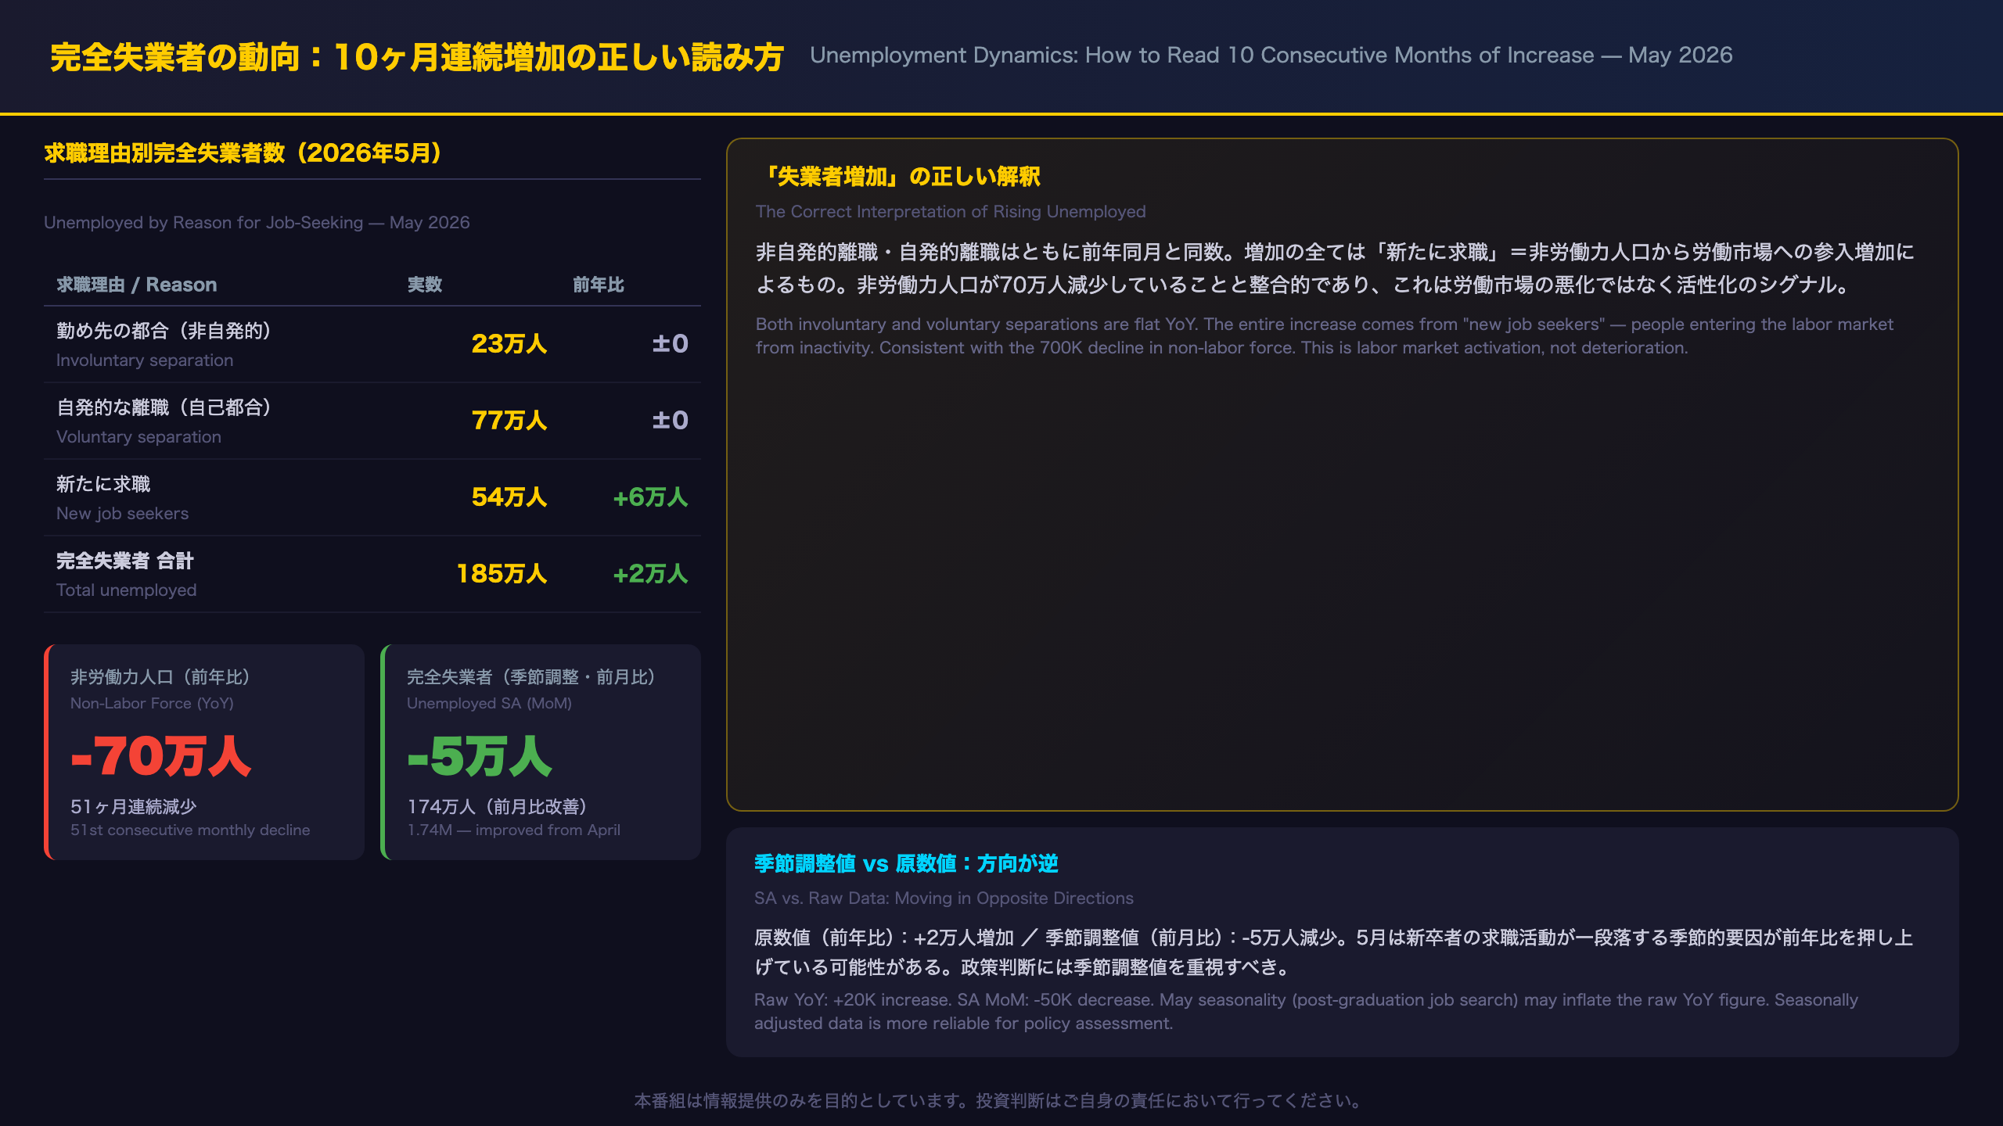Click the +6万人 year-over-year change
2003x1126 pixels.
[x=650, y=497]
